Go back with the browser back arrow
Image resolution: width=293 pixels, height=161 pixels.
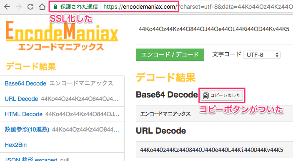coord(7,7)
